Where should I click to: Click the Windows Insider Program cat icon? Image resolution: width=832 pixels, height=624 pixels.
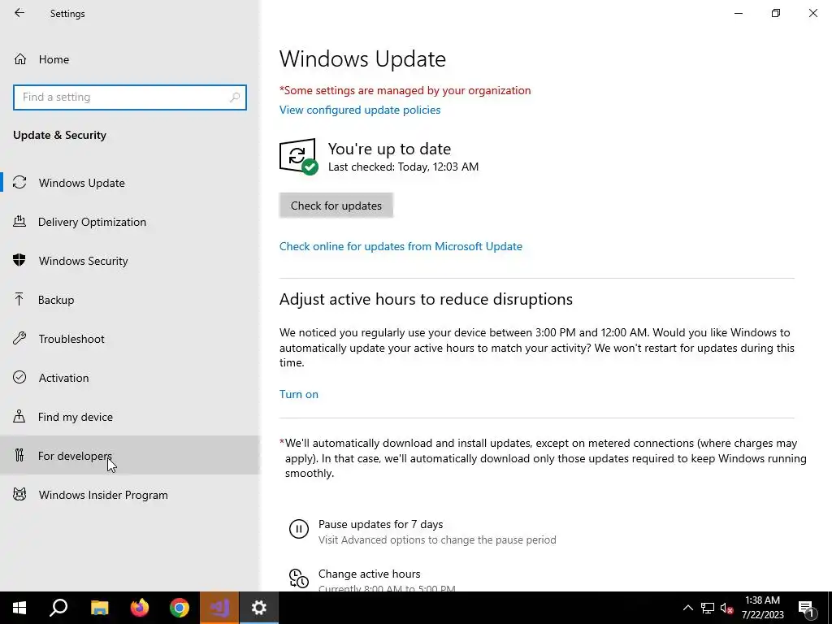point(19,495)
